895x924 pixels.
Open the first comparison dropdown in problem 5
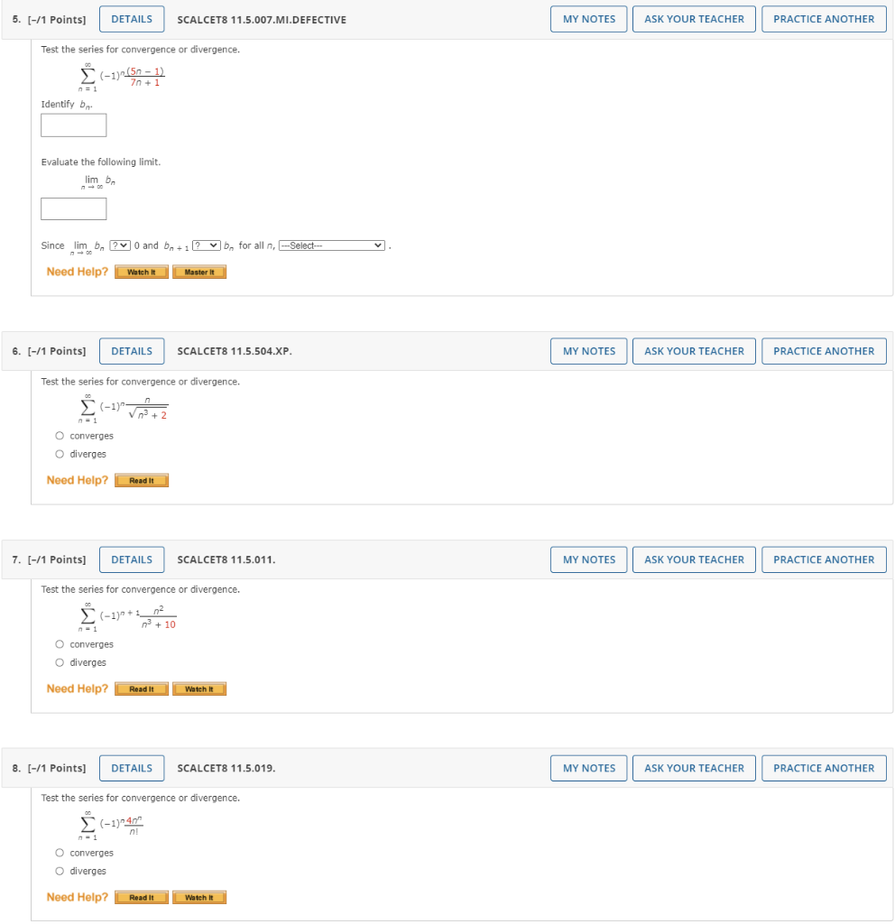click(118, 245)
